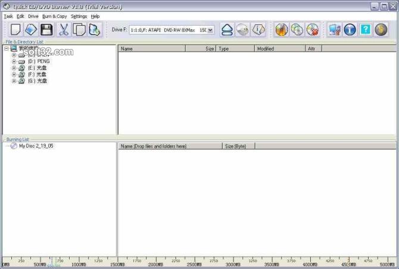Sort file list by Name column
The width and height of the screenshot is (399, 269).
pyautogui.click(x=152, y=49)
